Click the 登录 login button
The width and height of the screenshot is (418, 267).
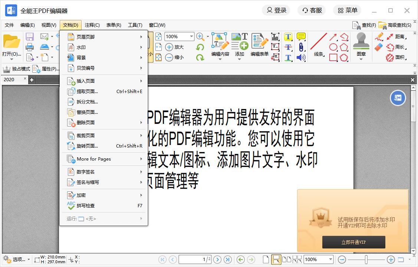tap(276, 10)
